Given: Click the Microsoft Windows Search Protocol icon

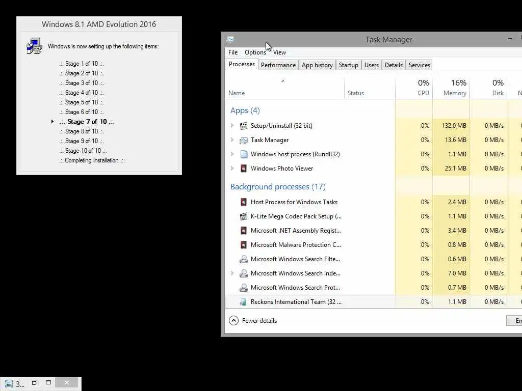Looking at the screenshot, I should 244,288.
